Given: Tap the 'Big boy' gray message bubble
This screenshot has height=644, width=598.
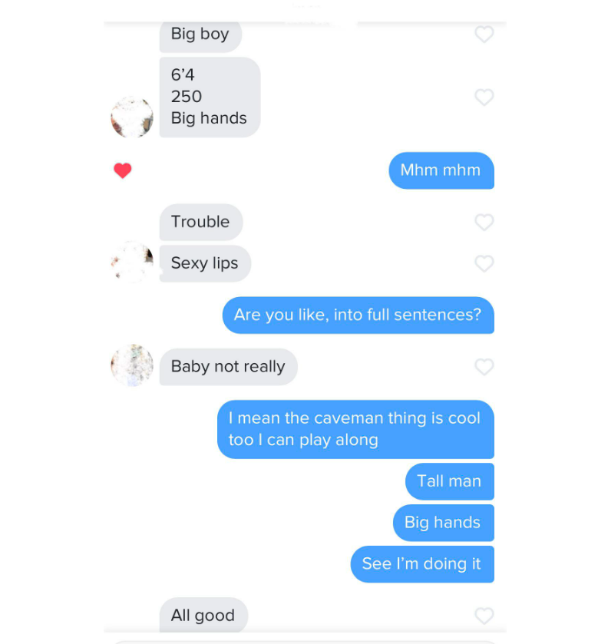Looking at the screenshot, I should [200, 36].
